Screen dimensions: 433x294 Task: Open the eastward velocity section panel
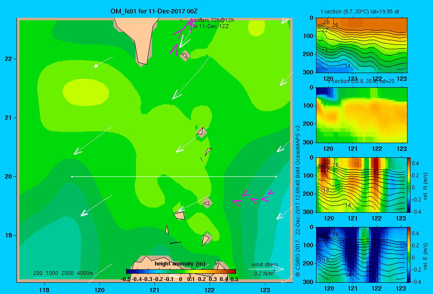point(362,255)
